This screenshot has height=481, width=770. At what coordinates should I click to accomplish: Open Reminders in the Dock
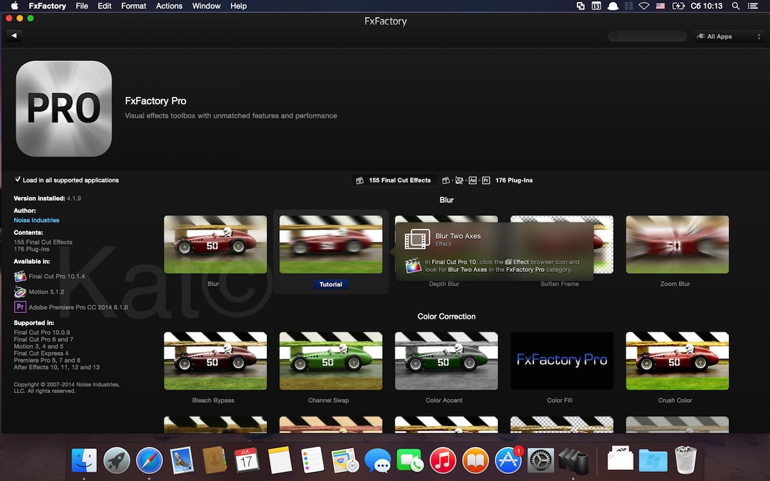[x=312, y=460]
